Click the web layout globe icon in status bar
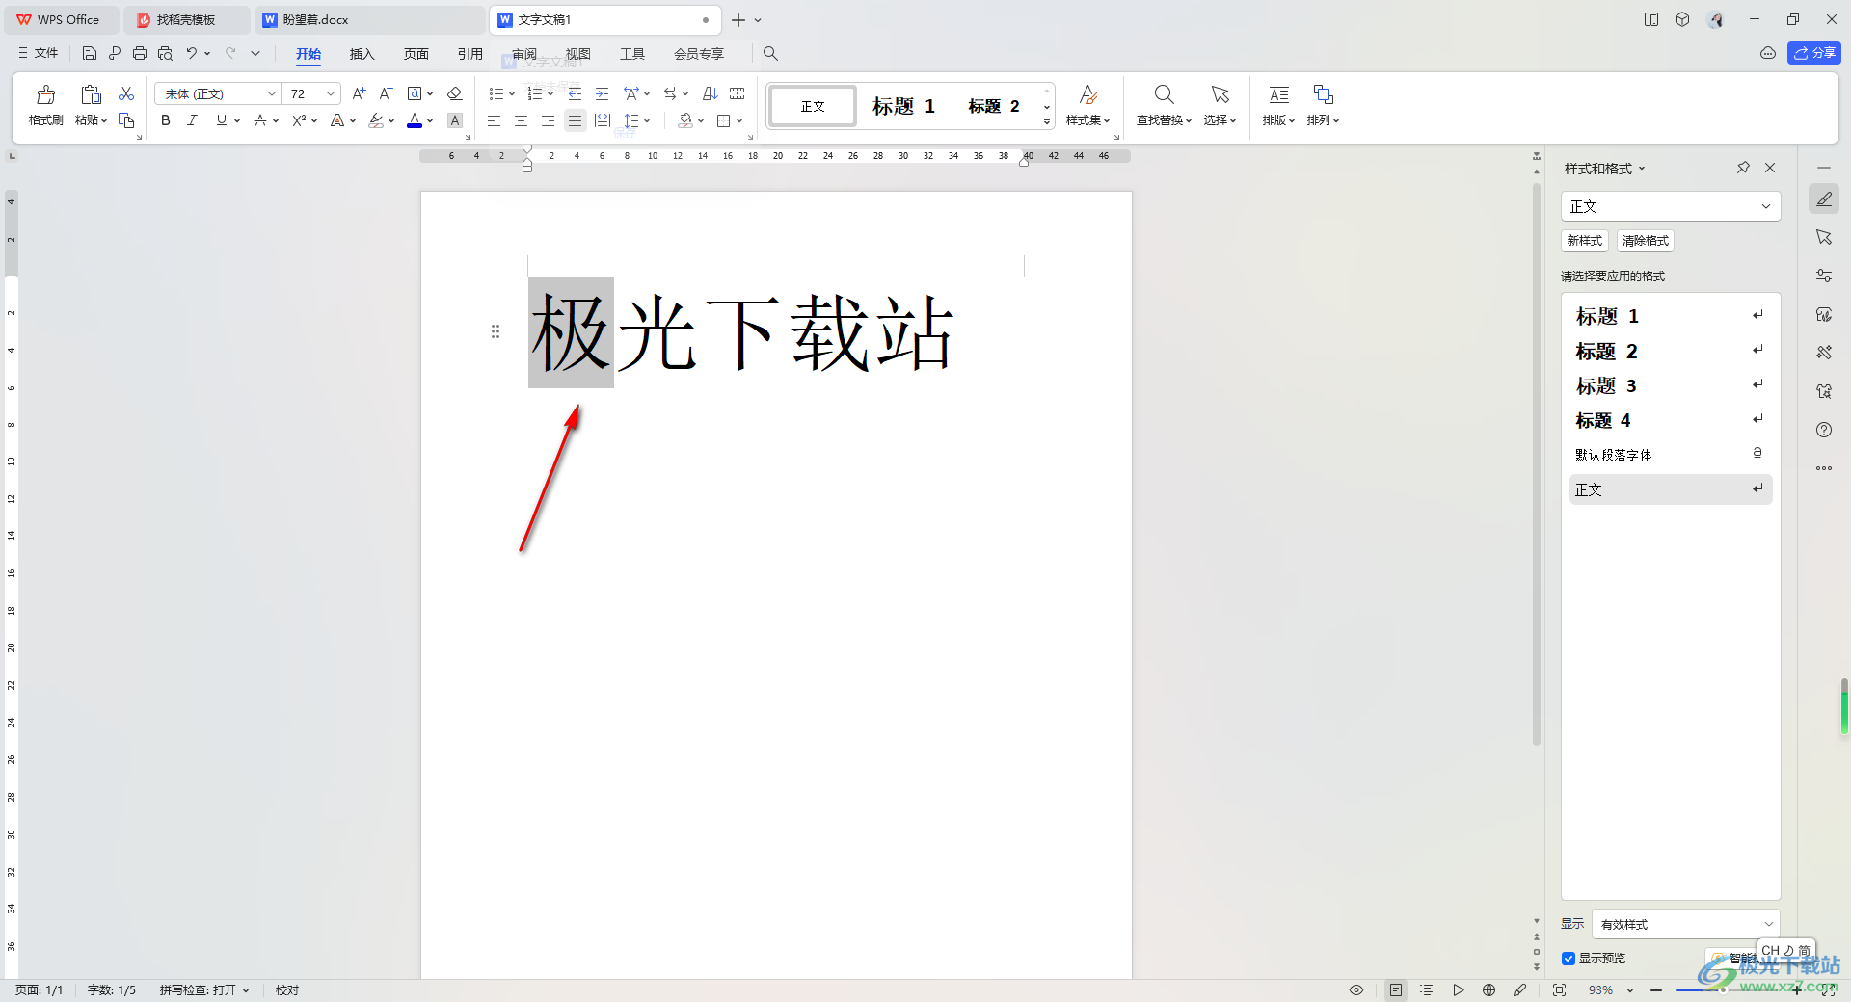Viewport: 1851px width, 1002px height. point(1489,989)
